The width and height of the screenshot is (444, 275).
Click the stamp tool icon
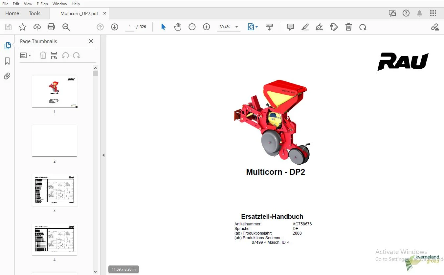click(x=334, y=27)
